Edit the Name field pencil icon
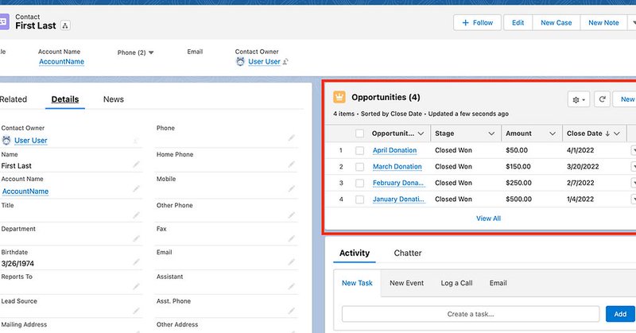 click(136, 165)
